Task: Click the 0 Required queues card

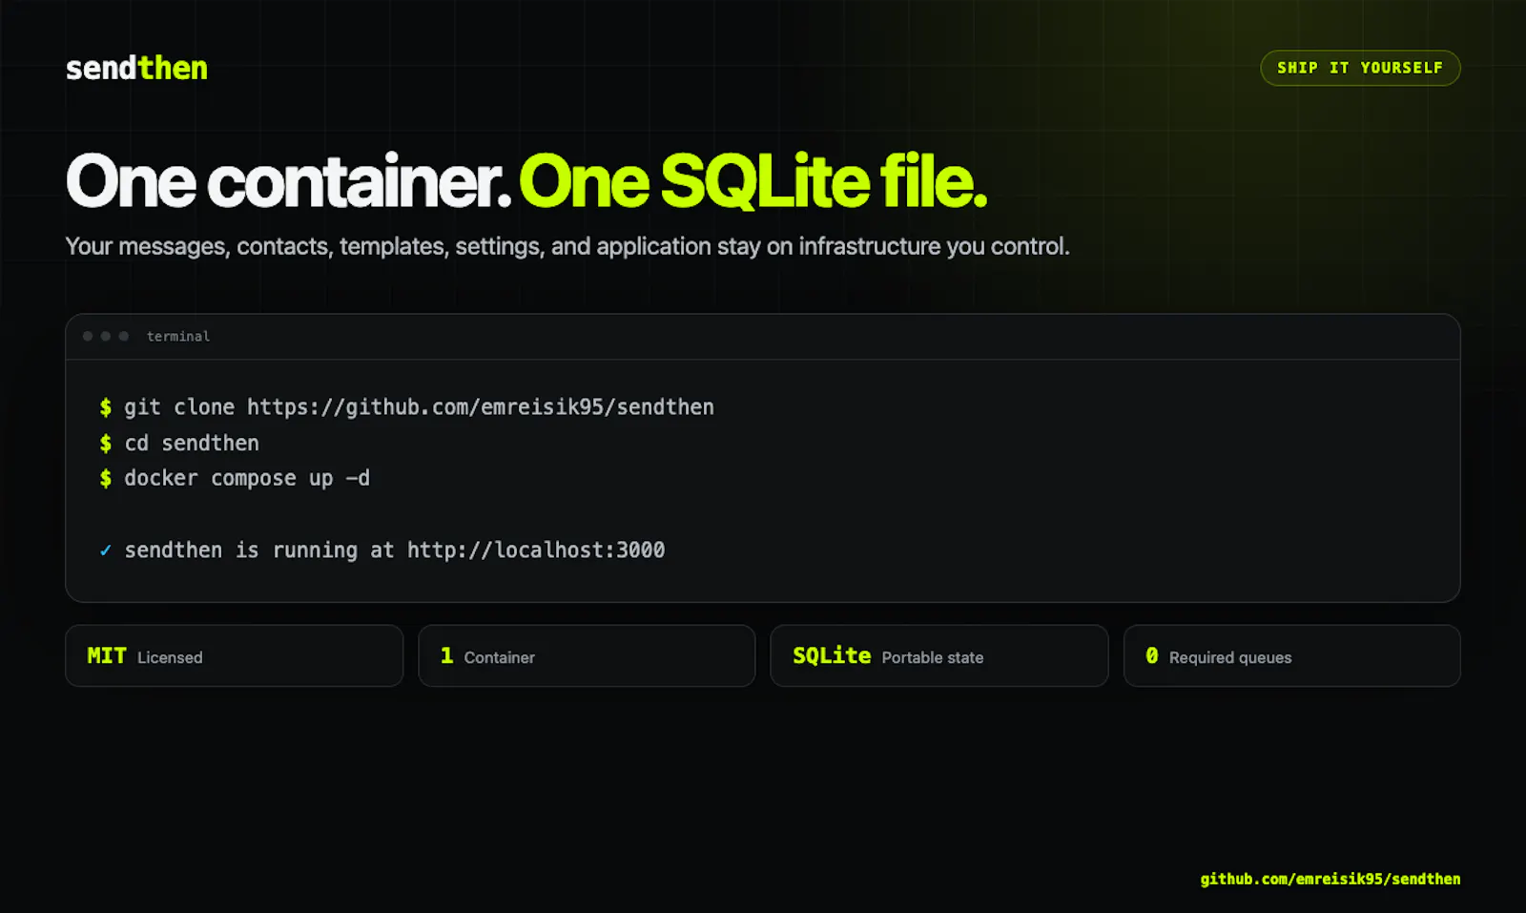Action: pos(1292,656)
